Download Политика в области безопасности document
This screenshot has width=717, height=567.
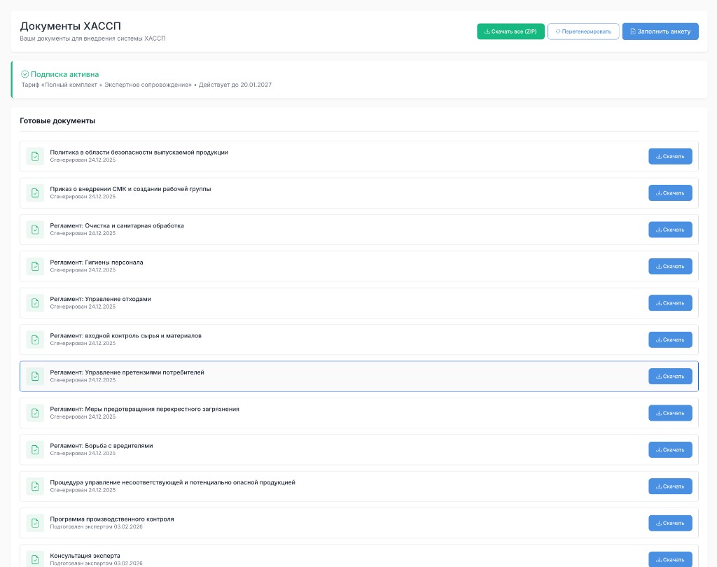pyautogui.click(x=670, y=156)
